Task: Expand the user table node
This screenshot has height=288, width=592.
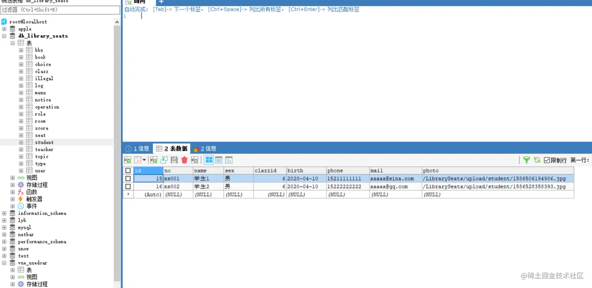Action: tap(21, 171)
